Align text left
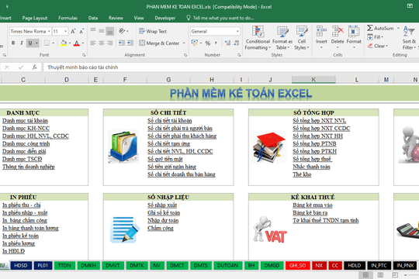This screenshot has height=279, width=419. click(x=93, y=43)
